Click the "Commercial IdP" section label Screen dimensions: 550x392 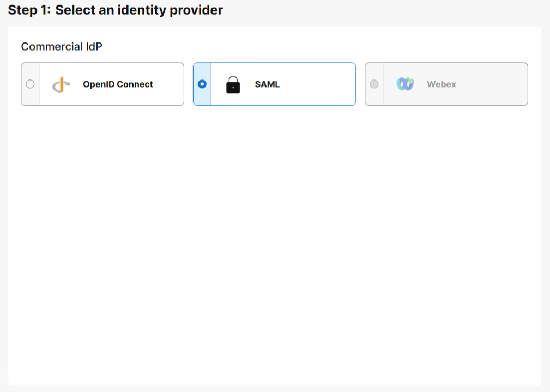click(x=62, y=47)
